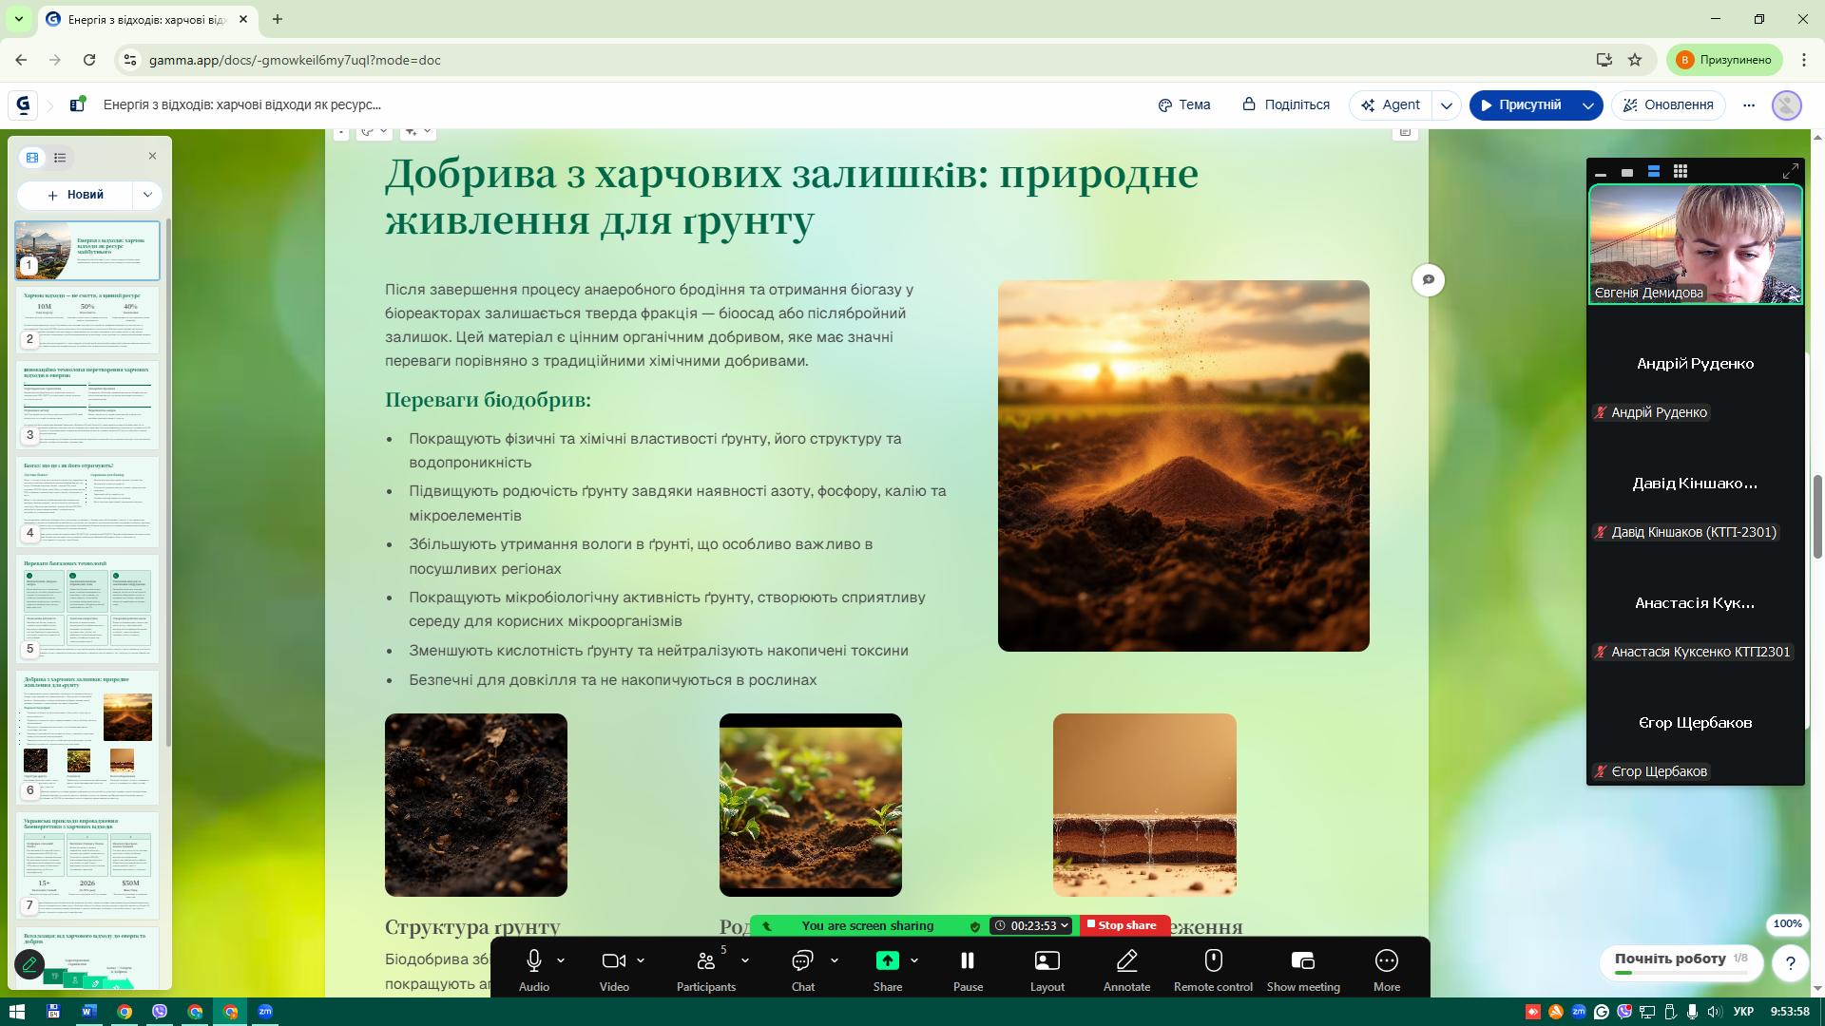Open the Оновлення menu item
Viewport: 1825px width, 1026px height.
tap(1668, 105)
